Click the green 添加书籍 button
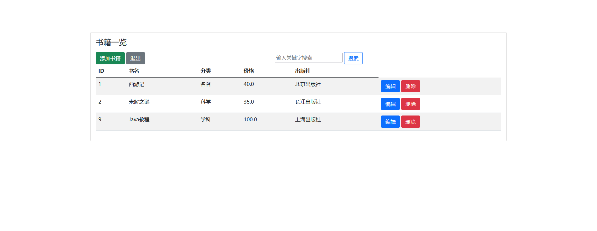Screen dimensions: 597x231 pos(110,58)
